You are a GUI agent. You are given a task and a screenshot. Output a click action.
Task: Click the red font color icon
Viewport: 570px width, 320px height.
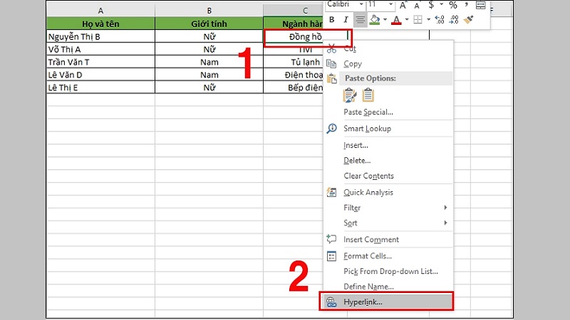[x=397, y=20]
